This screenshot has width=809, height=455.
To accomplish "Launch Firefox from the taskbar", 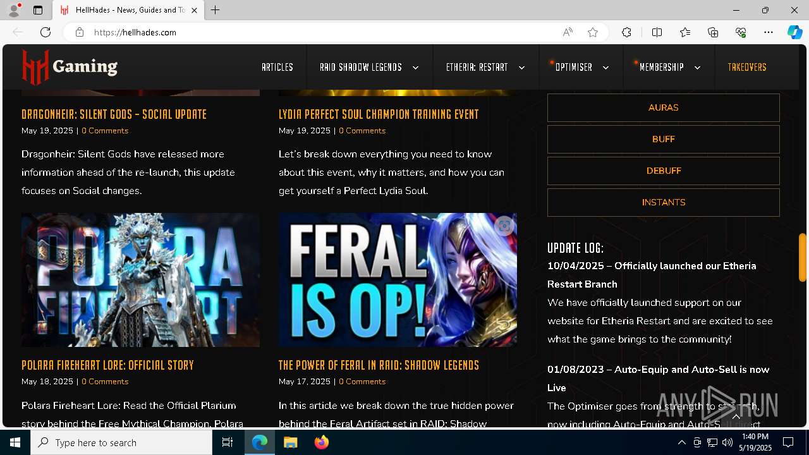I will click(x=322, y=442).
